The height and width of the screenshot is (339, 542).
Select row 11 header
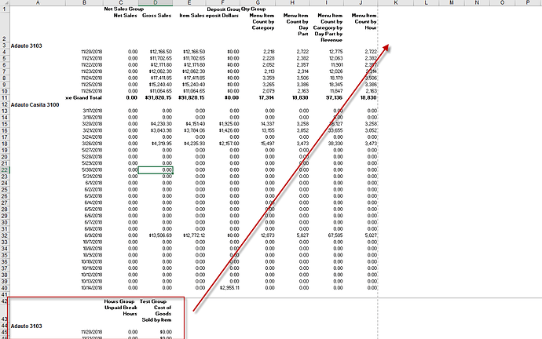tap(5, 97)
